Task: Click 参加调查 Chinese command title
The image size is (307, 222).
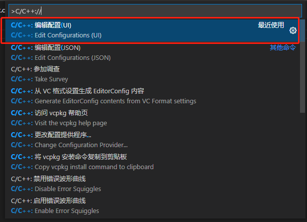Action: pyautogui.click(x=46, y=69)
